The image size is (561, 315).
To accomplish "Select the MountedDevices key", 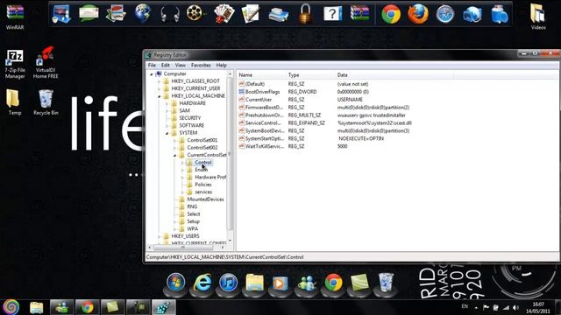I will pos(205,199).
